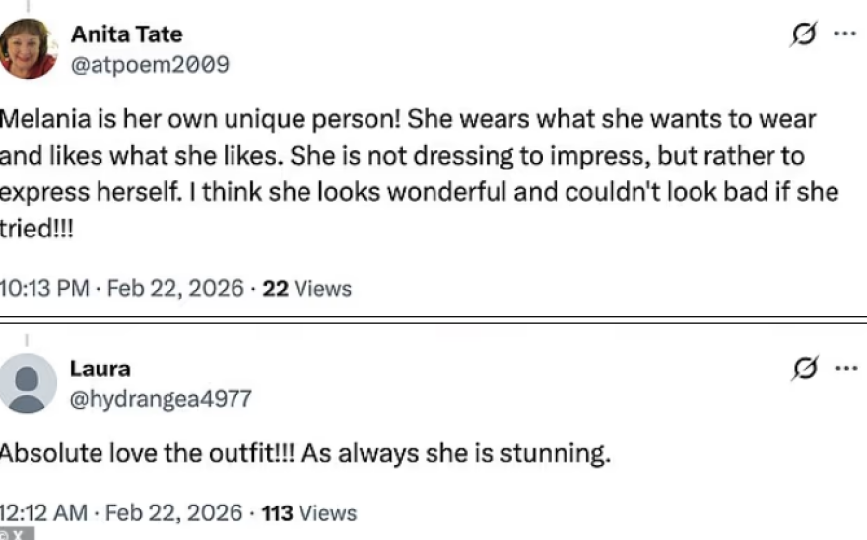Open Anita Tate's profile photo
Viewport: 867px width, 540px height.
click(x=28, y=48)
